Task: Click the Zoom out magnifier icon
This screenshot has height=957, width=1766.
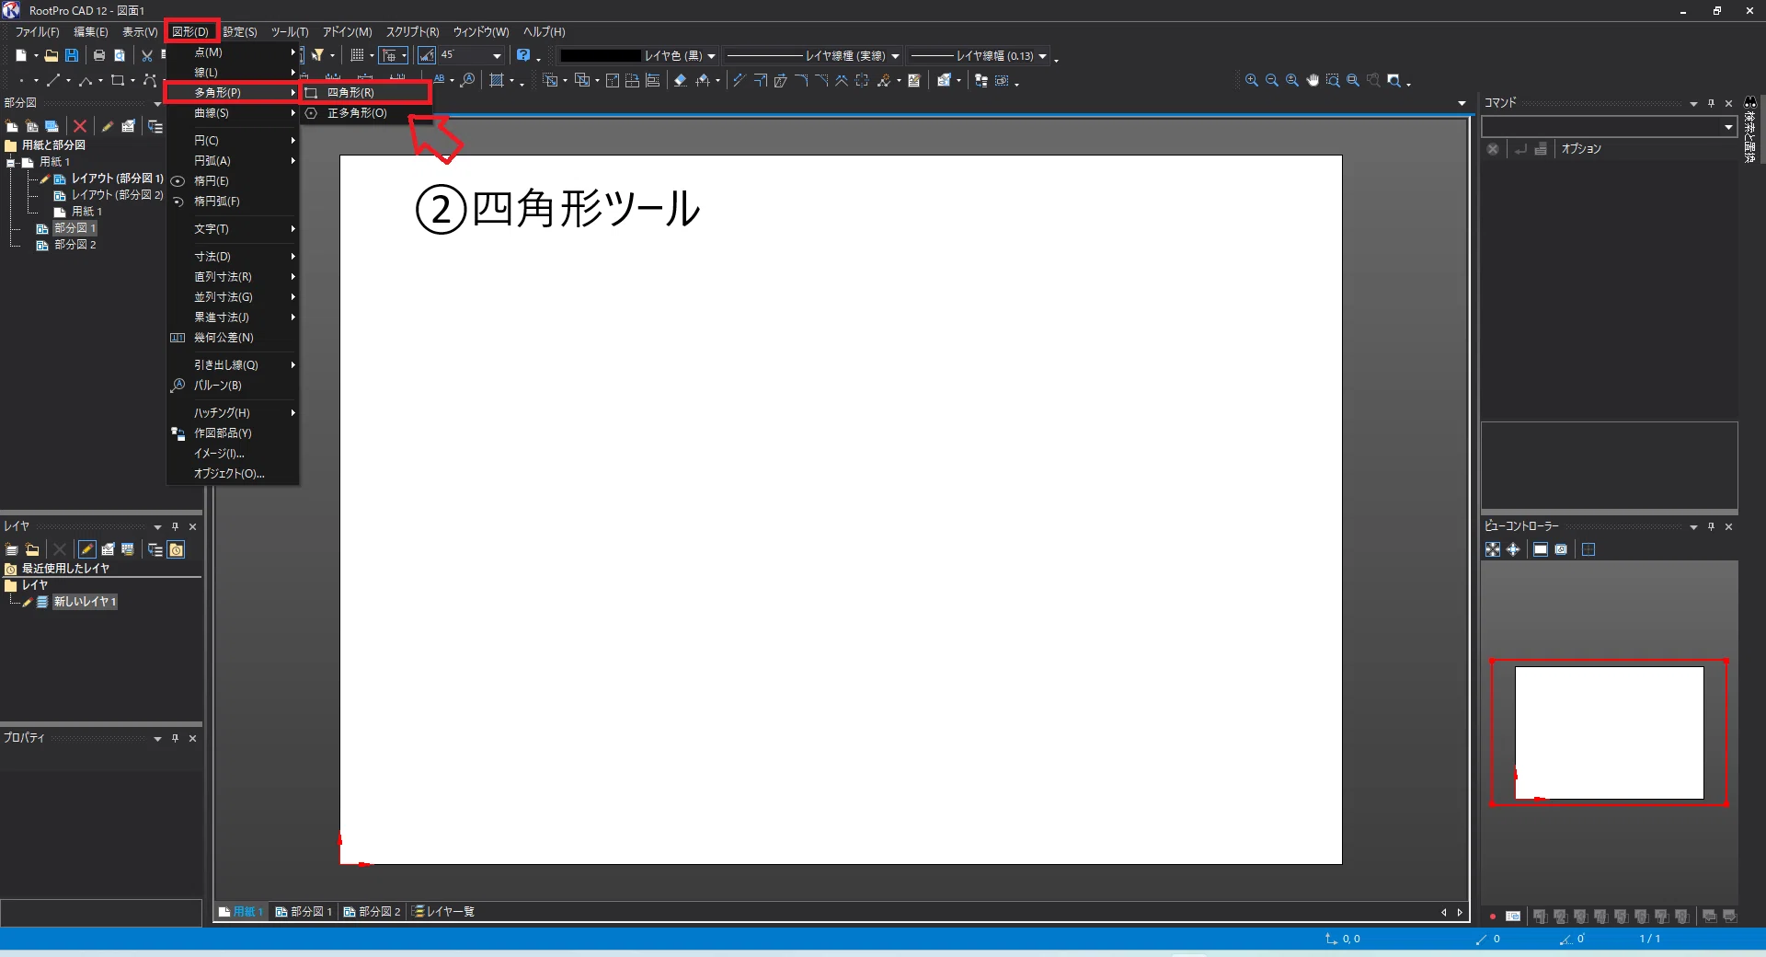Action: pyautogui.click(x=1272, y=81)
